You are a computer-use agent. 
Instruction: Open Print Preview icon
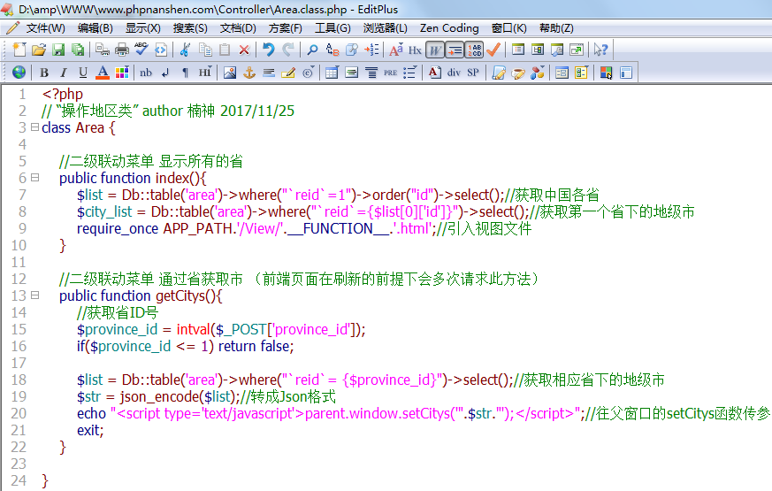pyautogui.click(x=103, y=50)
